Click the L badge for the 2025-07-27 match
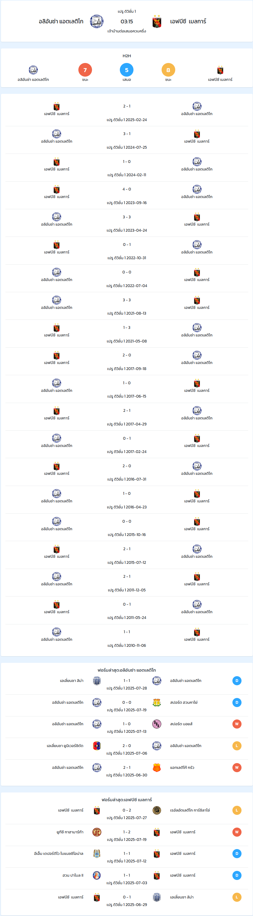 coord(237,810)
